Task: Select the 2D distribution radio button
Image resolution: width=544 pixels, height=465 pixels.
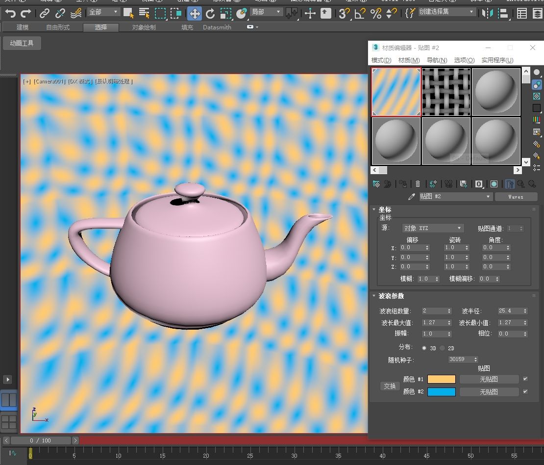Action: [x=442, y=348]
